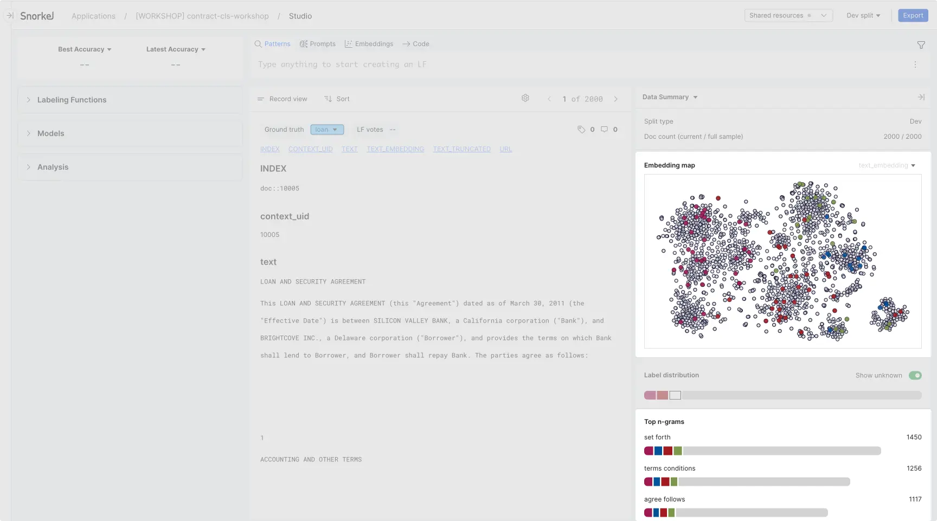Open text_embedding map selector
Image resolution: width=937 pixels, height=521 pixels.
(x=887, y=165)
